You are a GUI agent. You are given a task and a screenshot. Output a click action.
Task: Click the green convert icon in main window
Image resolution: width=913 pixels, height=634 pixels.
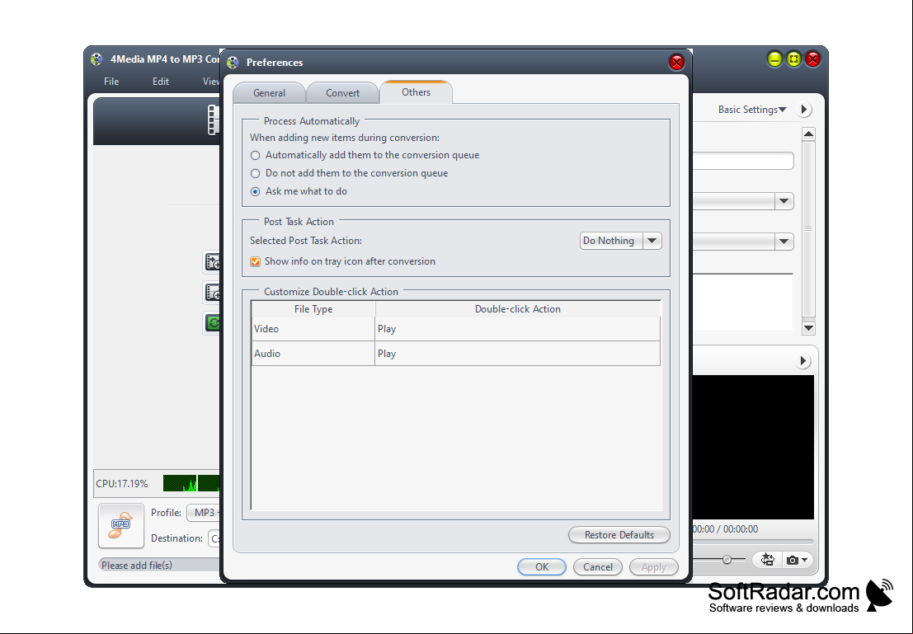tap(213, 323)
